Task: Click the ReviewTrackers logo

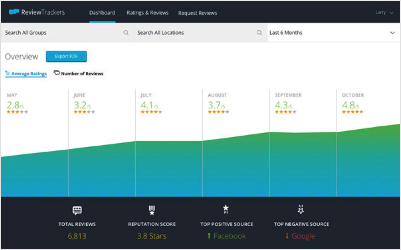Action: pos(37,12)
